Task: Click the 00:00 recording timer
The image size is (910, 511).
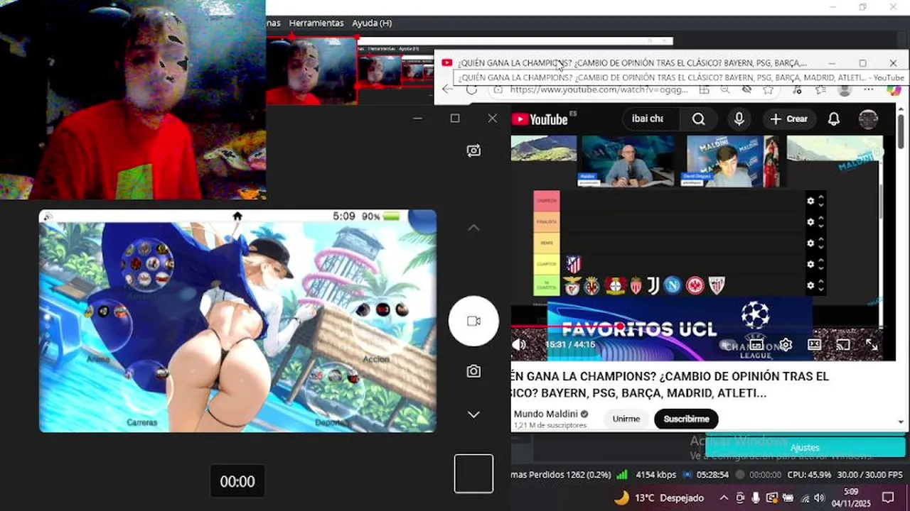Action: 237,481
